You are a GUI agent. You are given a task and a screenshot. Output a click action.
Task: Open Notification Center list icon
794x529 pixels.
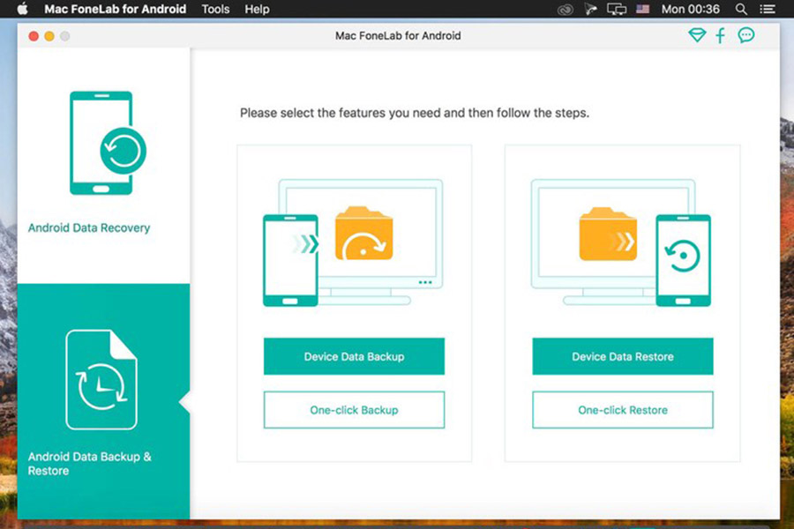tap(768, 9)
